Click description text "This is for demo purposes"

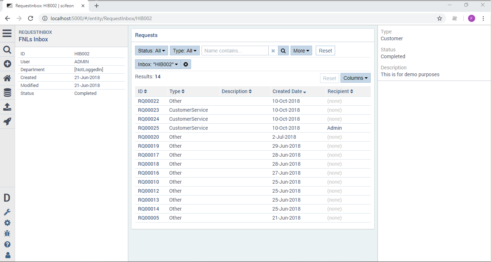coord(410,74)
